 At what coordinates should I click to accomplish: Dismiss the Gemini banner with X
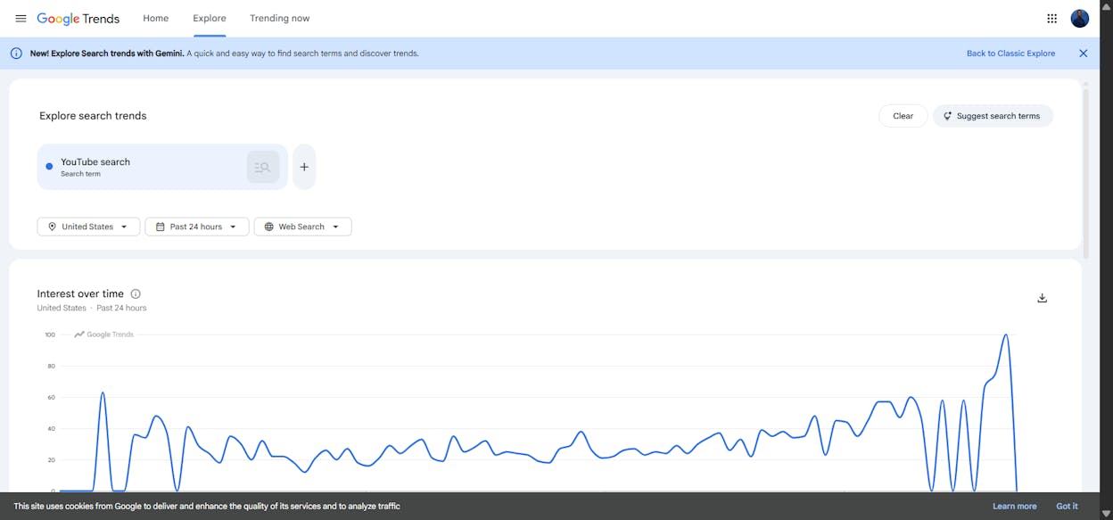click(x=1084, y=54)
